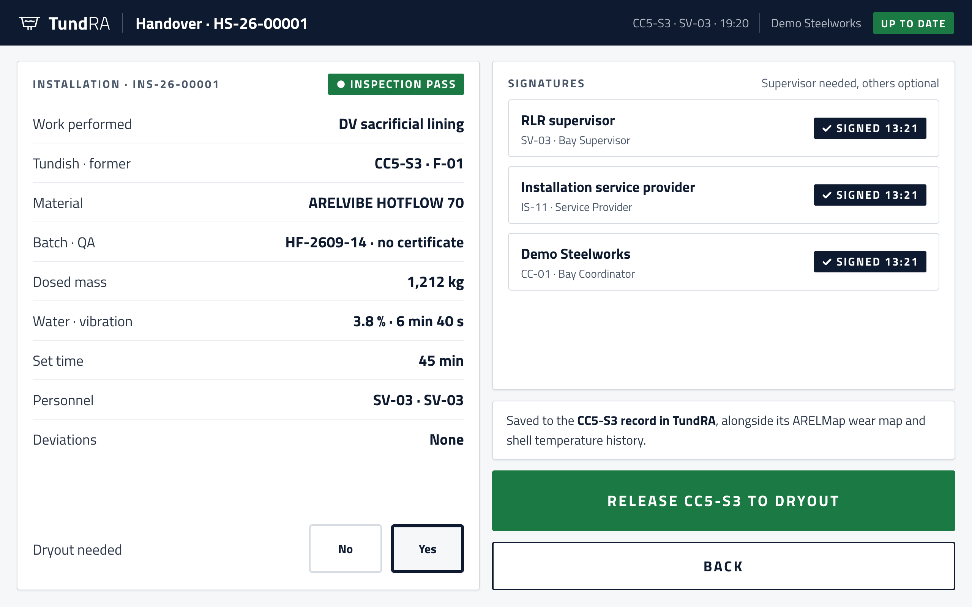
Task: Open the Inspection Pass badge
Action: coord(396,84)
